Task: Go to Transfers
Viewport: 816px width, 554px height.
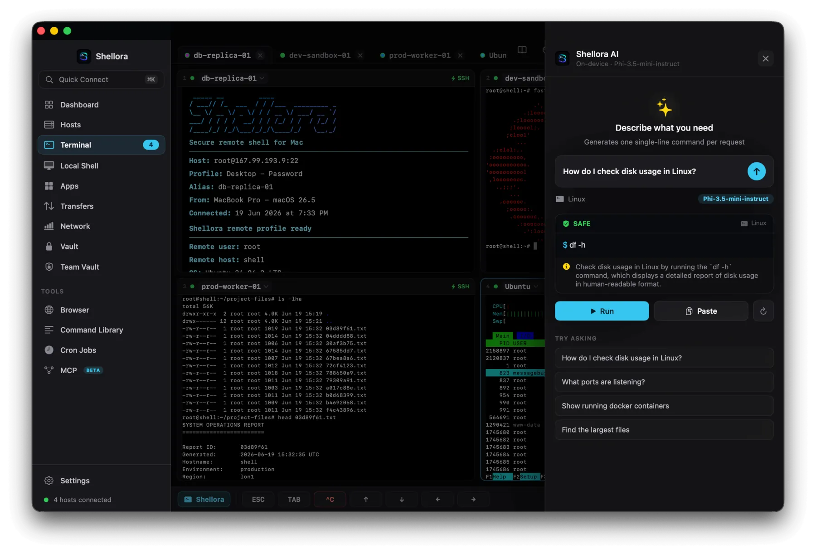Action: (x=101, y=206)
